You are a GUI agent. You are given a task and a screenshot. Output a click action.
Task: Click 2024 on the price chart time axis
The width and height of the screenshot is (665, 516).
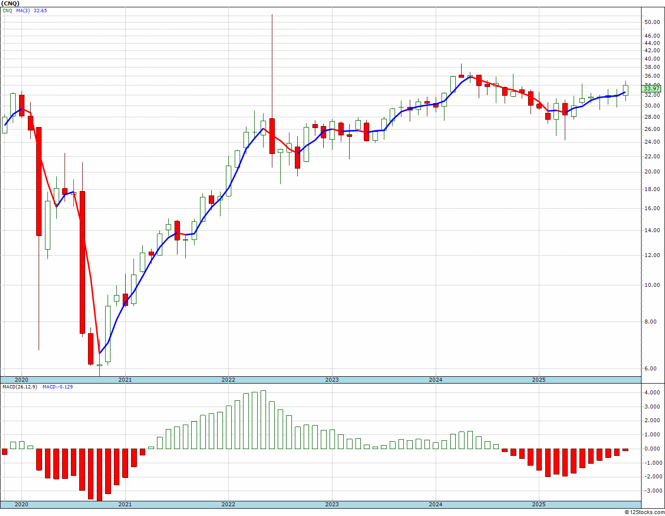[x=436, y=380]
